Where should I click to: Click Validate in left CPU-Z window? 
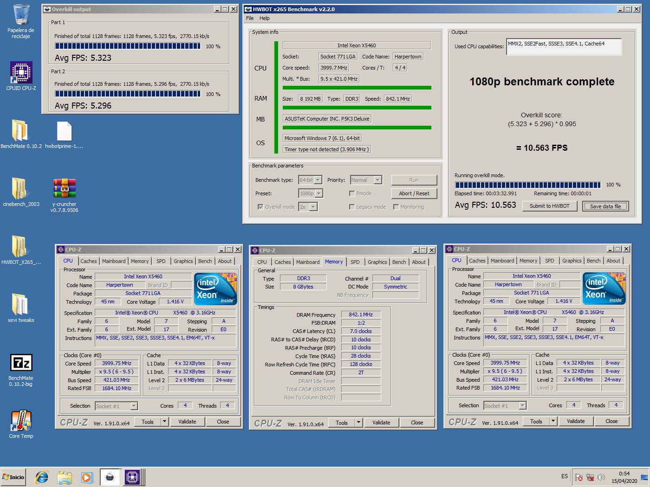click(187, 422)
